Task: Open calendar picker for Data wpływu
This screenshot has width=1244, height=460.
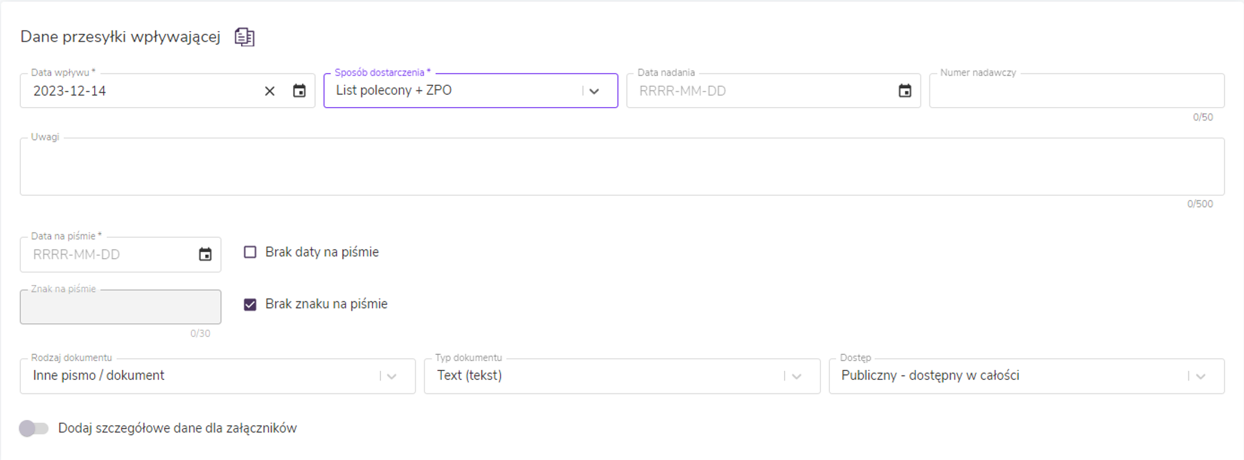Action: (299, 91)
